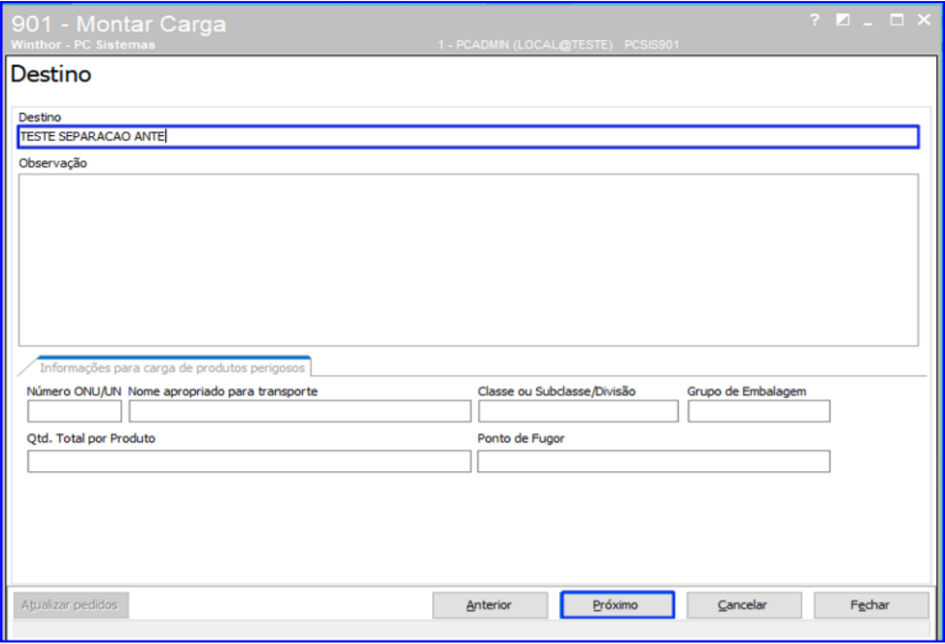945x644 pixels.
Task: Focus the Destino text field
Action: [x=468, y=137]
